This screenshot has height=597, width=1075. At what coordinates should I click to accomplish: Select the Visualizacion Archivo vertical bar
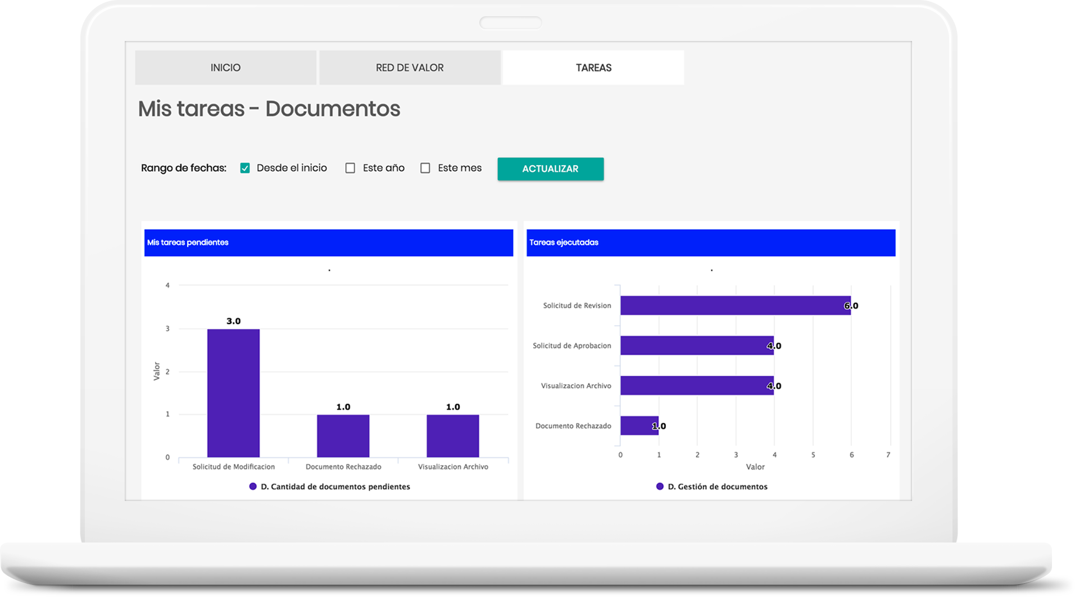pos(452,436)
